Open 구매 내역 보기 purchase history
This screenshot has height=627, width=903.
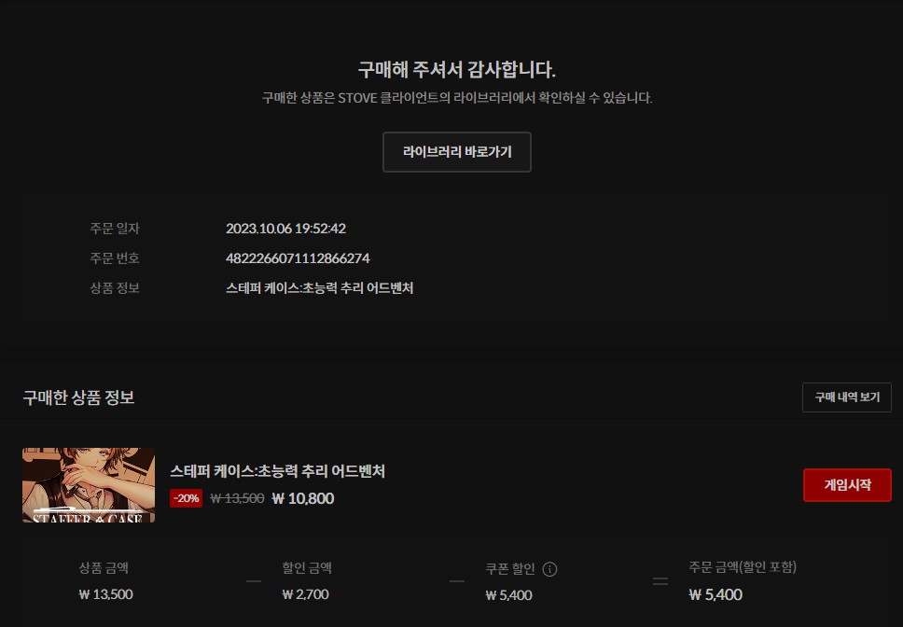click(x=846, y=397)
